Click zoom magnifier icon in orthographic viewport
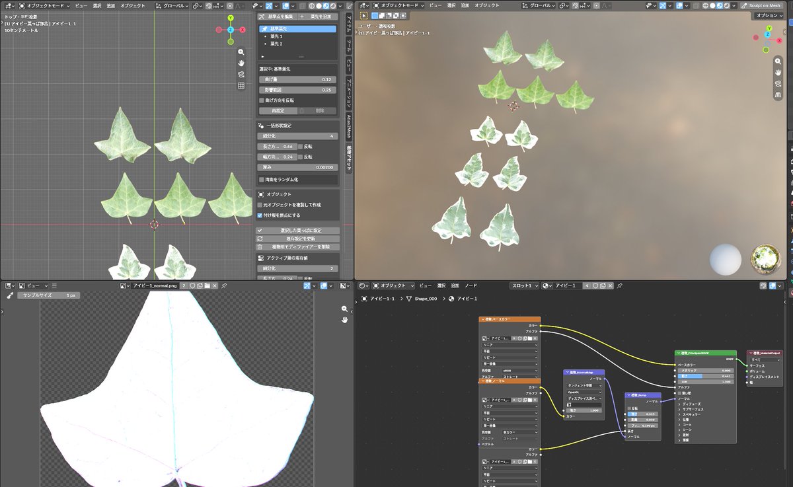 [x=241, y=52]
